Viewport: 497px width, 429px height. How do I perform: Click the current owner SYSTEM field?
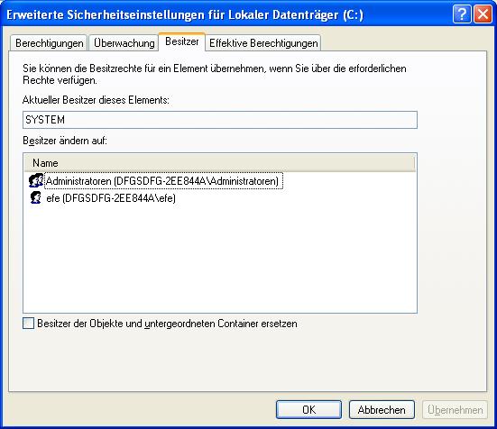tap(220, 120)
